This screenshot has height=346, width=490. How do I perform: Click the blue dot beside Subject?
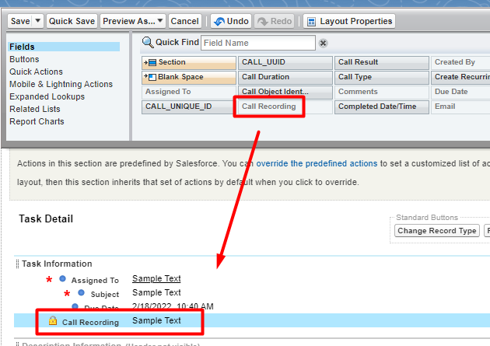(81, 292)
